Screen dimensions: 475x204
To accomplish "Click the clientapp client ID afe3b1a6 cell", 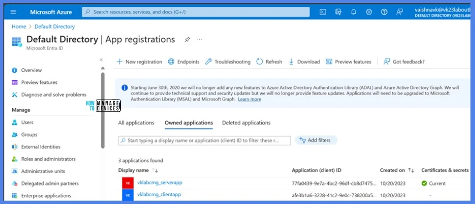I will point(334,196).
